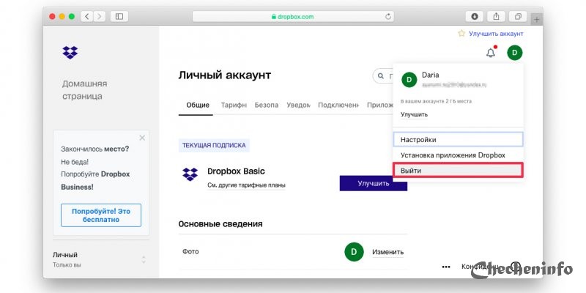586x293 pixels.
Task: Select the Прилож tab
Action: [379, 105]
